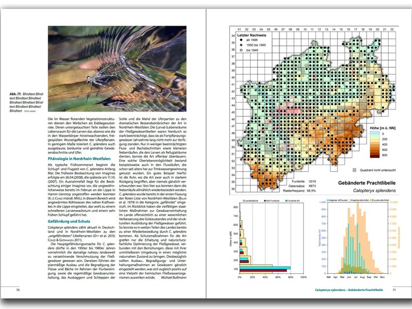This screenshot has height=309, width=412.
Task: Click the gray swatch for 'Quadrant nicht untersucht'
Action: coord(355,170)
